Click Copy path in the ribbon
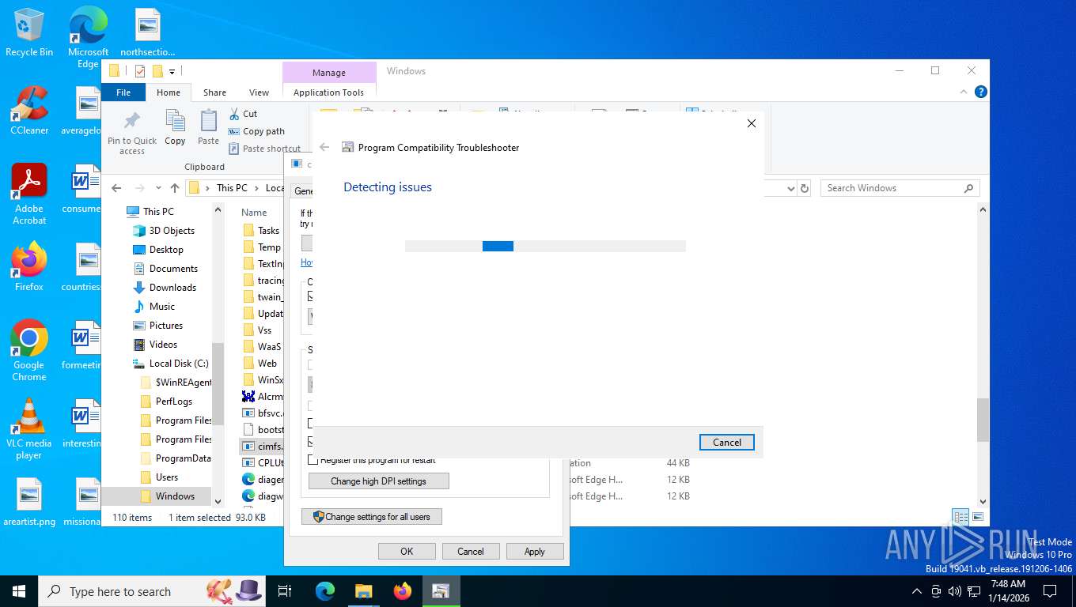The width and height of the screenshot is (1076, 607). [256, 131]
